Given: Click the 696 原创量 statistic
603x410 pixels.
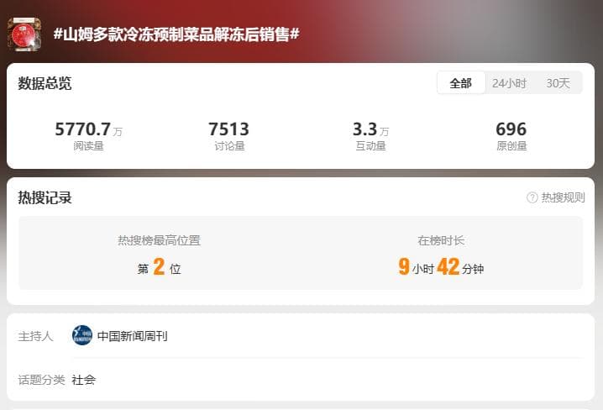Looking at the screenshot, I should point(511,135).
